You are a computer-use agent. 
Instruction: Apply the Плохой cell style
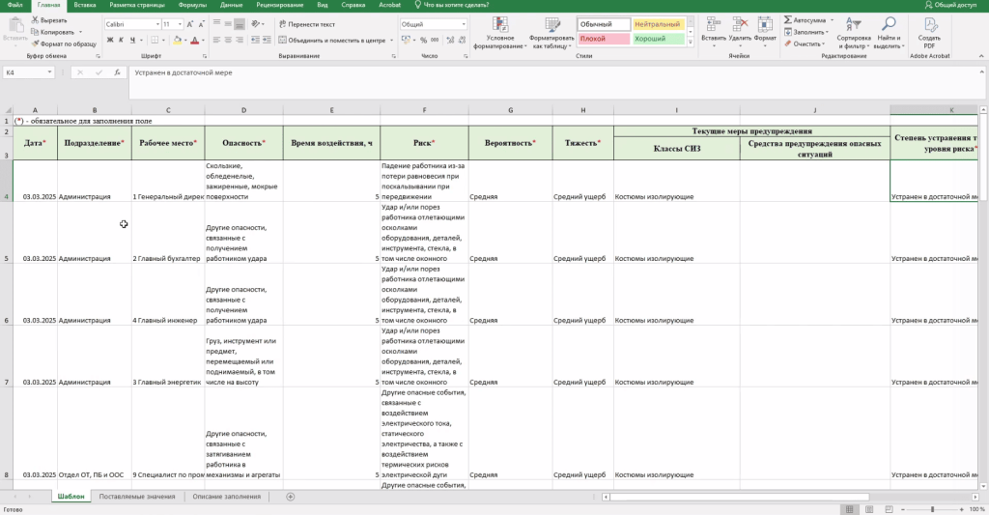pyautogui.click(x=604, y=39)
